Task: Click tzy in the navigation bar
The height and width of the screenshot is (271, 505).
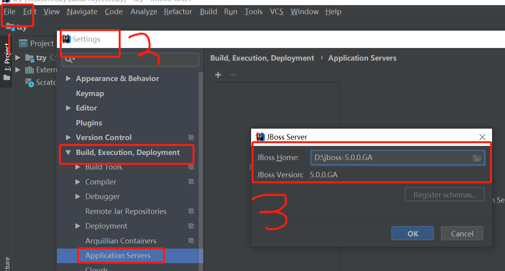Action: pos(22,28)
